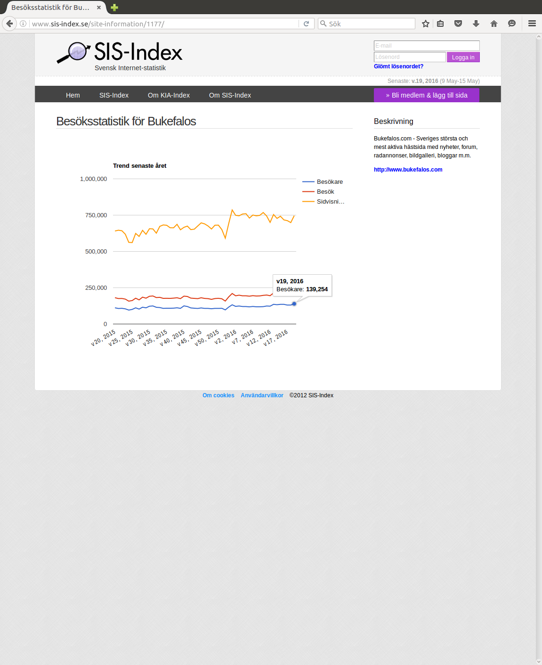Open a new tab with the plus icon

114,8
